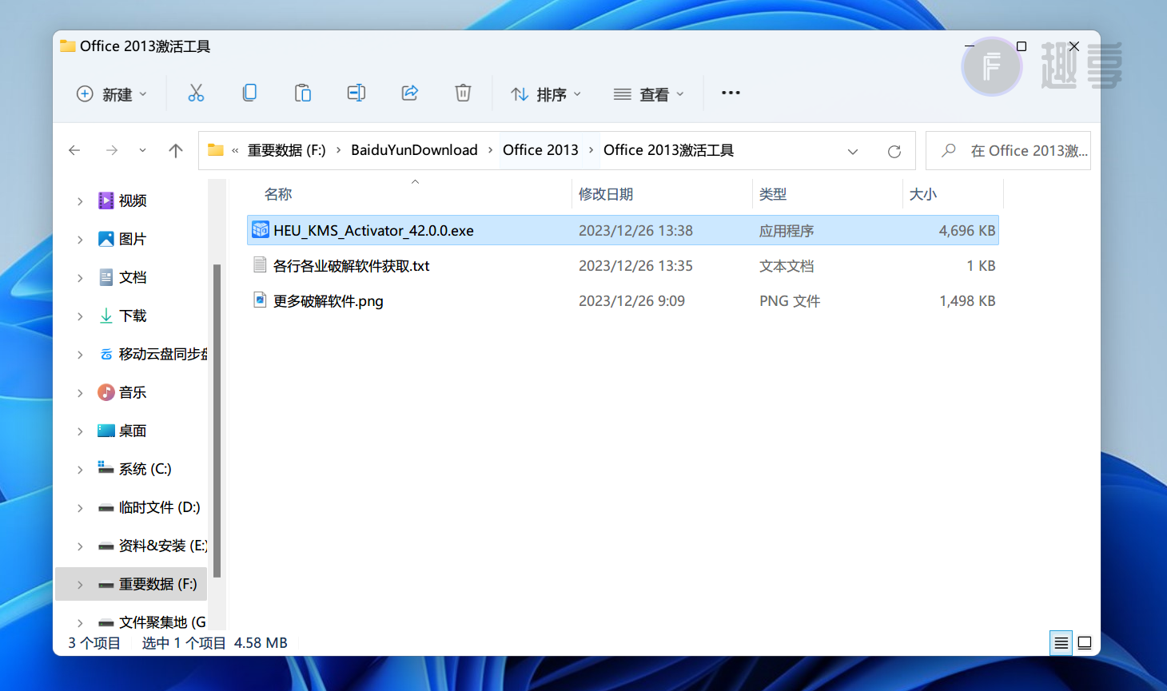The height and width of the screenshot is (691, 1167).
Task: Open the 新建 (New) dropdown
Action: coord(112,94)
